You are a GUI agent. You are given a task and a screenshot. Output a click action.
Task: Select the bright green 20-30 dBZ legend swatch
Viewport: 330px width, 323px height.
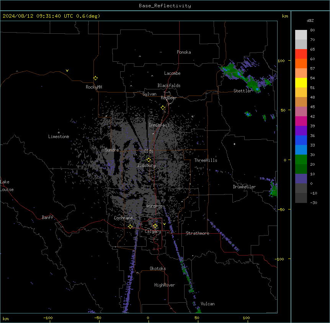pos(301,160)
